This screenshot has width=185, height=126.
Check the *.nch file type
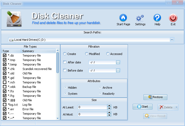coord(4,82)
